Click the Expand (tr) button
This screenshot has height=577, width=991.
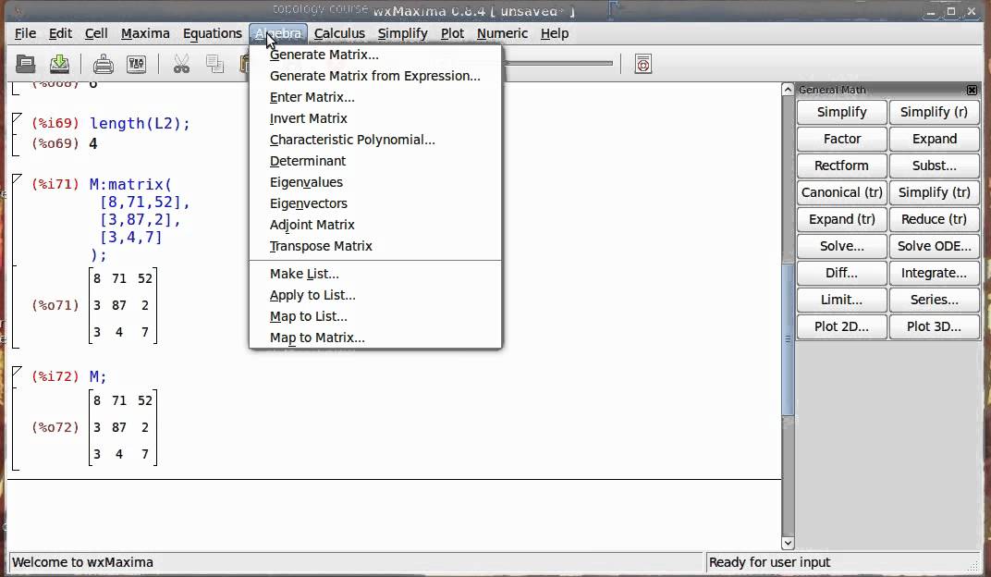[842, 219]
